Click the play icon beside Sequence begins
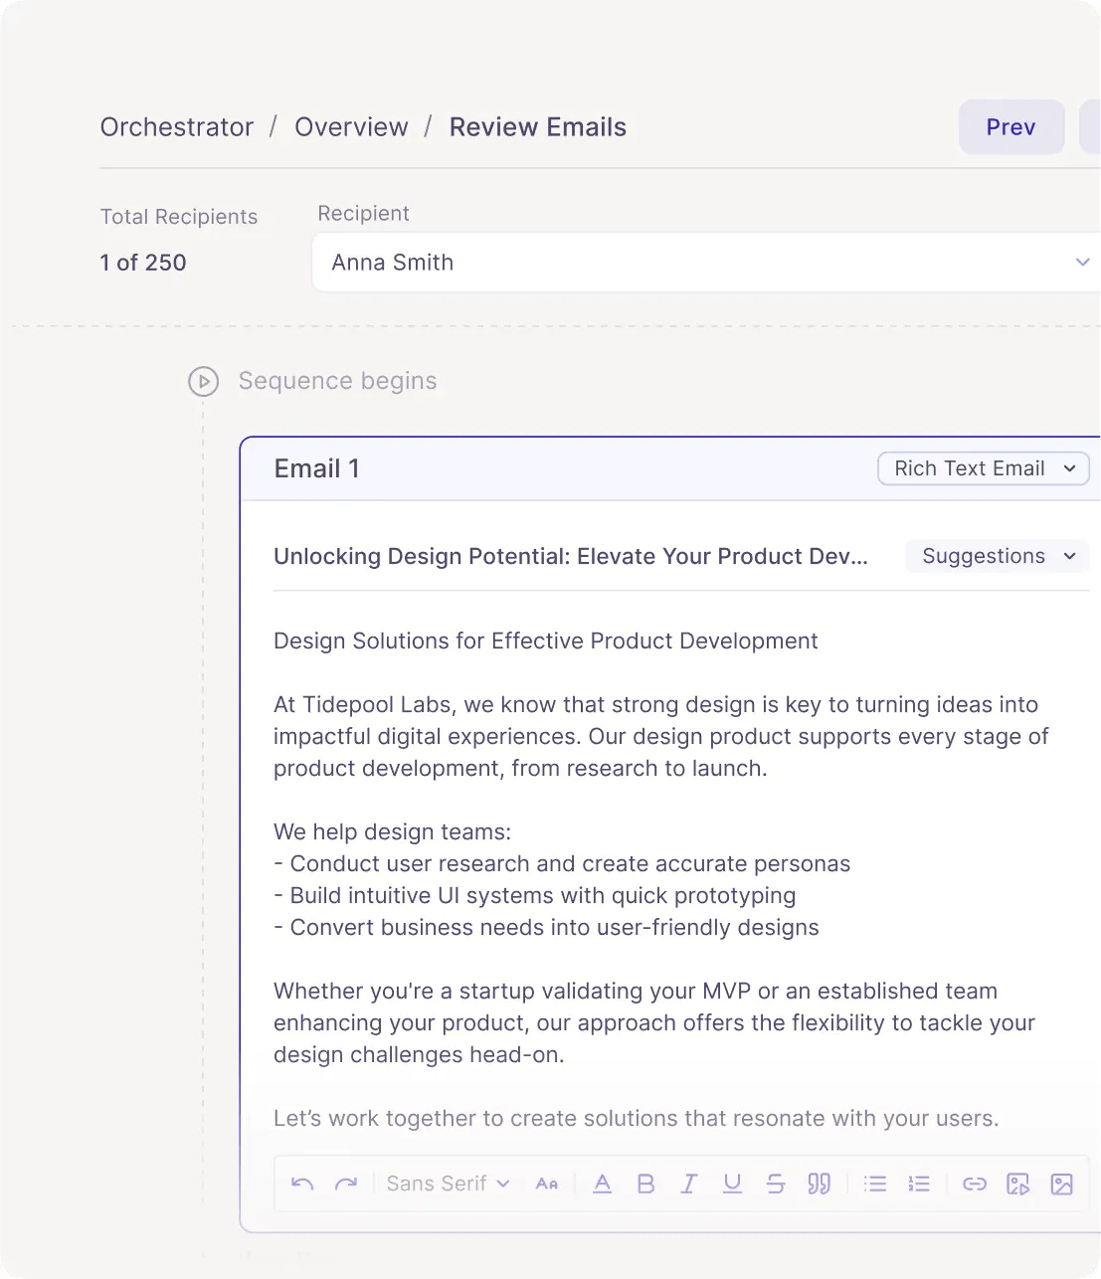The image size is (1101, 1279). click(x=204, y=381)
